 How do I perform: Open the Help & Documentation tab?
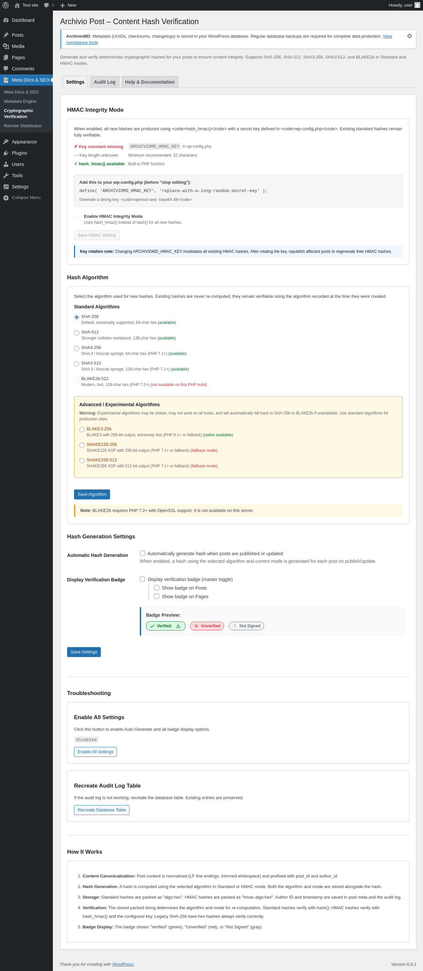click(x=150, y=82)
